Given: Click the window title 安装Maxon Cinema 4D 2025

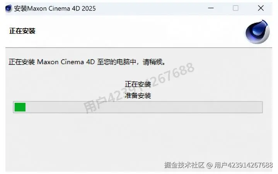Looking at the screenshot, I should [x=55, y=9].
